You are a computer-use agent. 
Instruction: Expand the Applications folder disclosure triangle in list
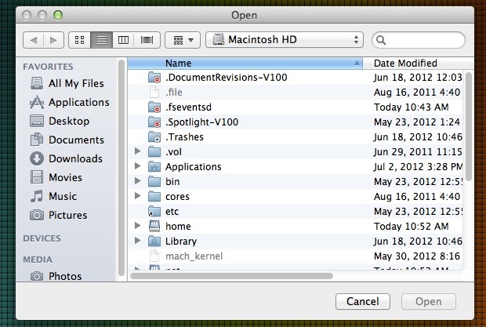click(137, 166)
